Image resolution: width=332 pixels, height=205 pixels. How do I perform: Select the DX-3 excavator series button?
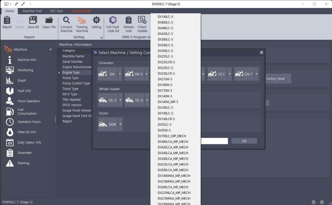pos(134,74)
